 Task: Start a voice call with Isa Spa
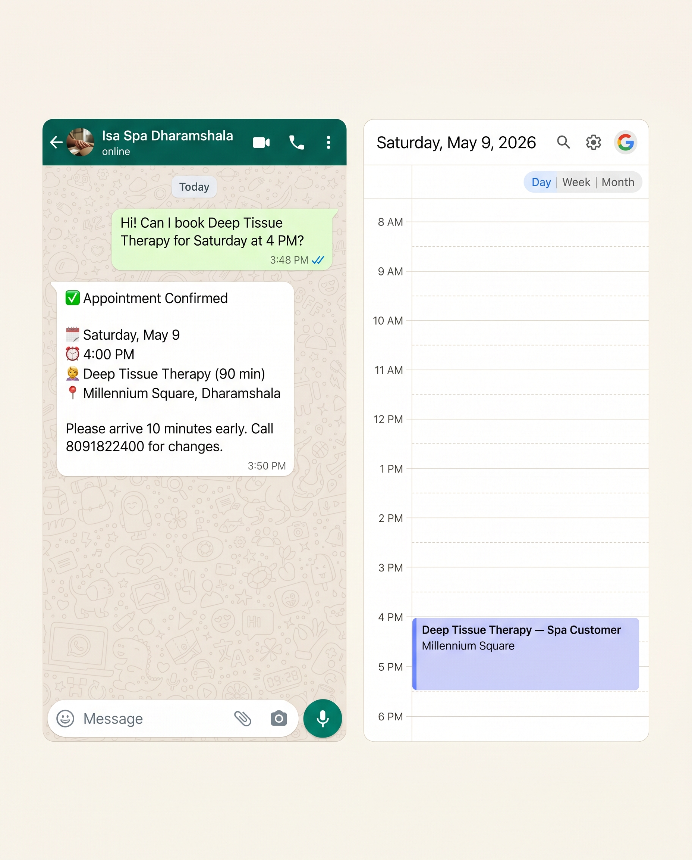[x=296, y=143]
